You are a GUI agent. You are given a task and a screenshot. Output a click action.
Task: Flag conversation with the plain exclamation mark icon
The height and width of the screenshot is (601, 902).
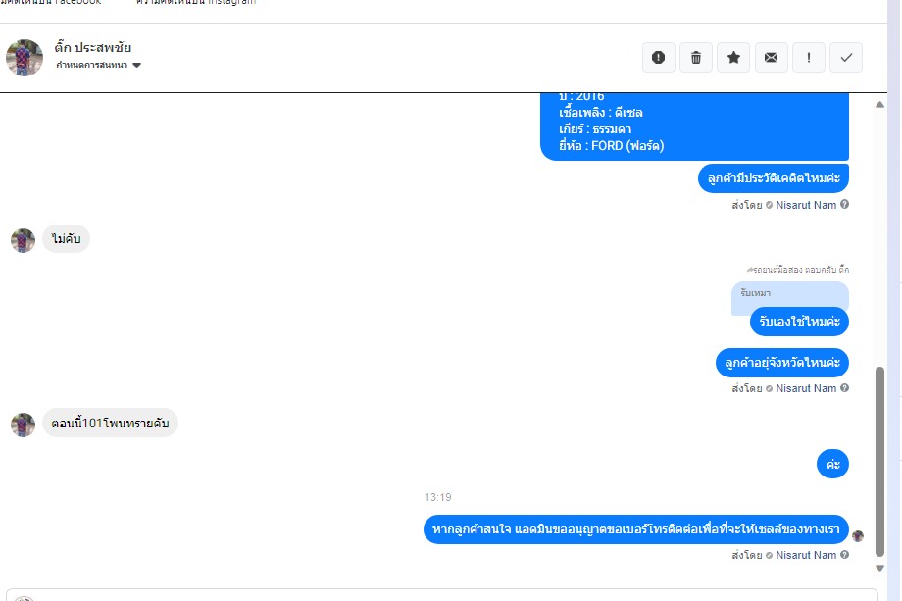point(809,58)
